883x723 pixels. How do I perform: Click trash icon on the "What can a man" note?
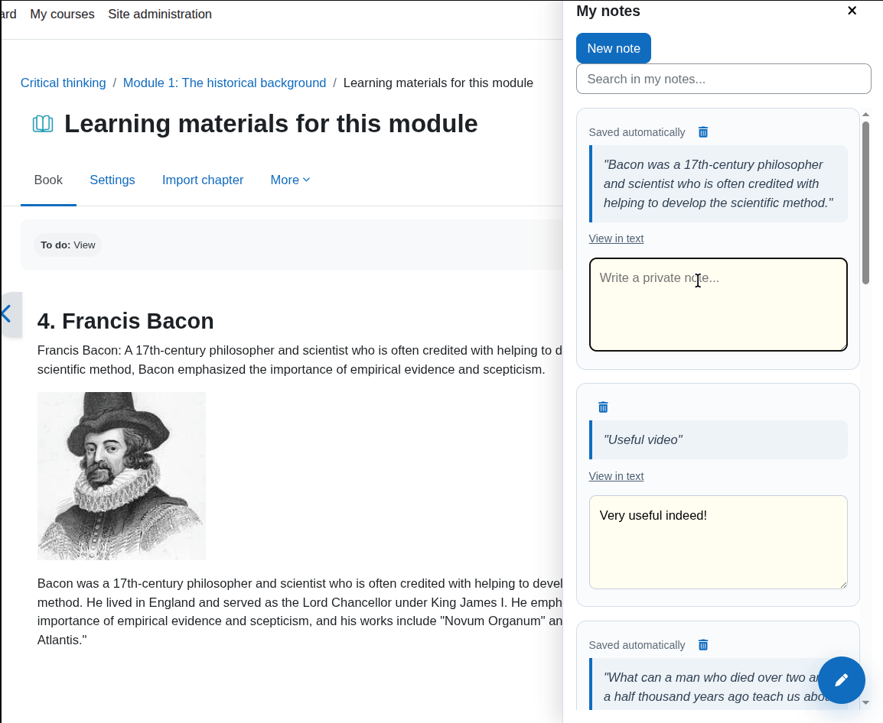pos(702,645)
